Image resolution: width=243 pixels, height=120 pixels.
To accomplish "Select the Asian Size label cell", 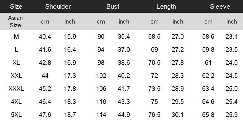I will [x=15, y=21].
